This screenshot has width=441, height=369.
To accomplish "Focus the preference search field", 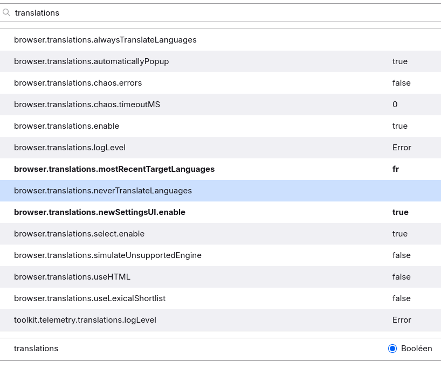I will coord(216,12).
